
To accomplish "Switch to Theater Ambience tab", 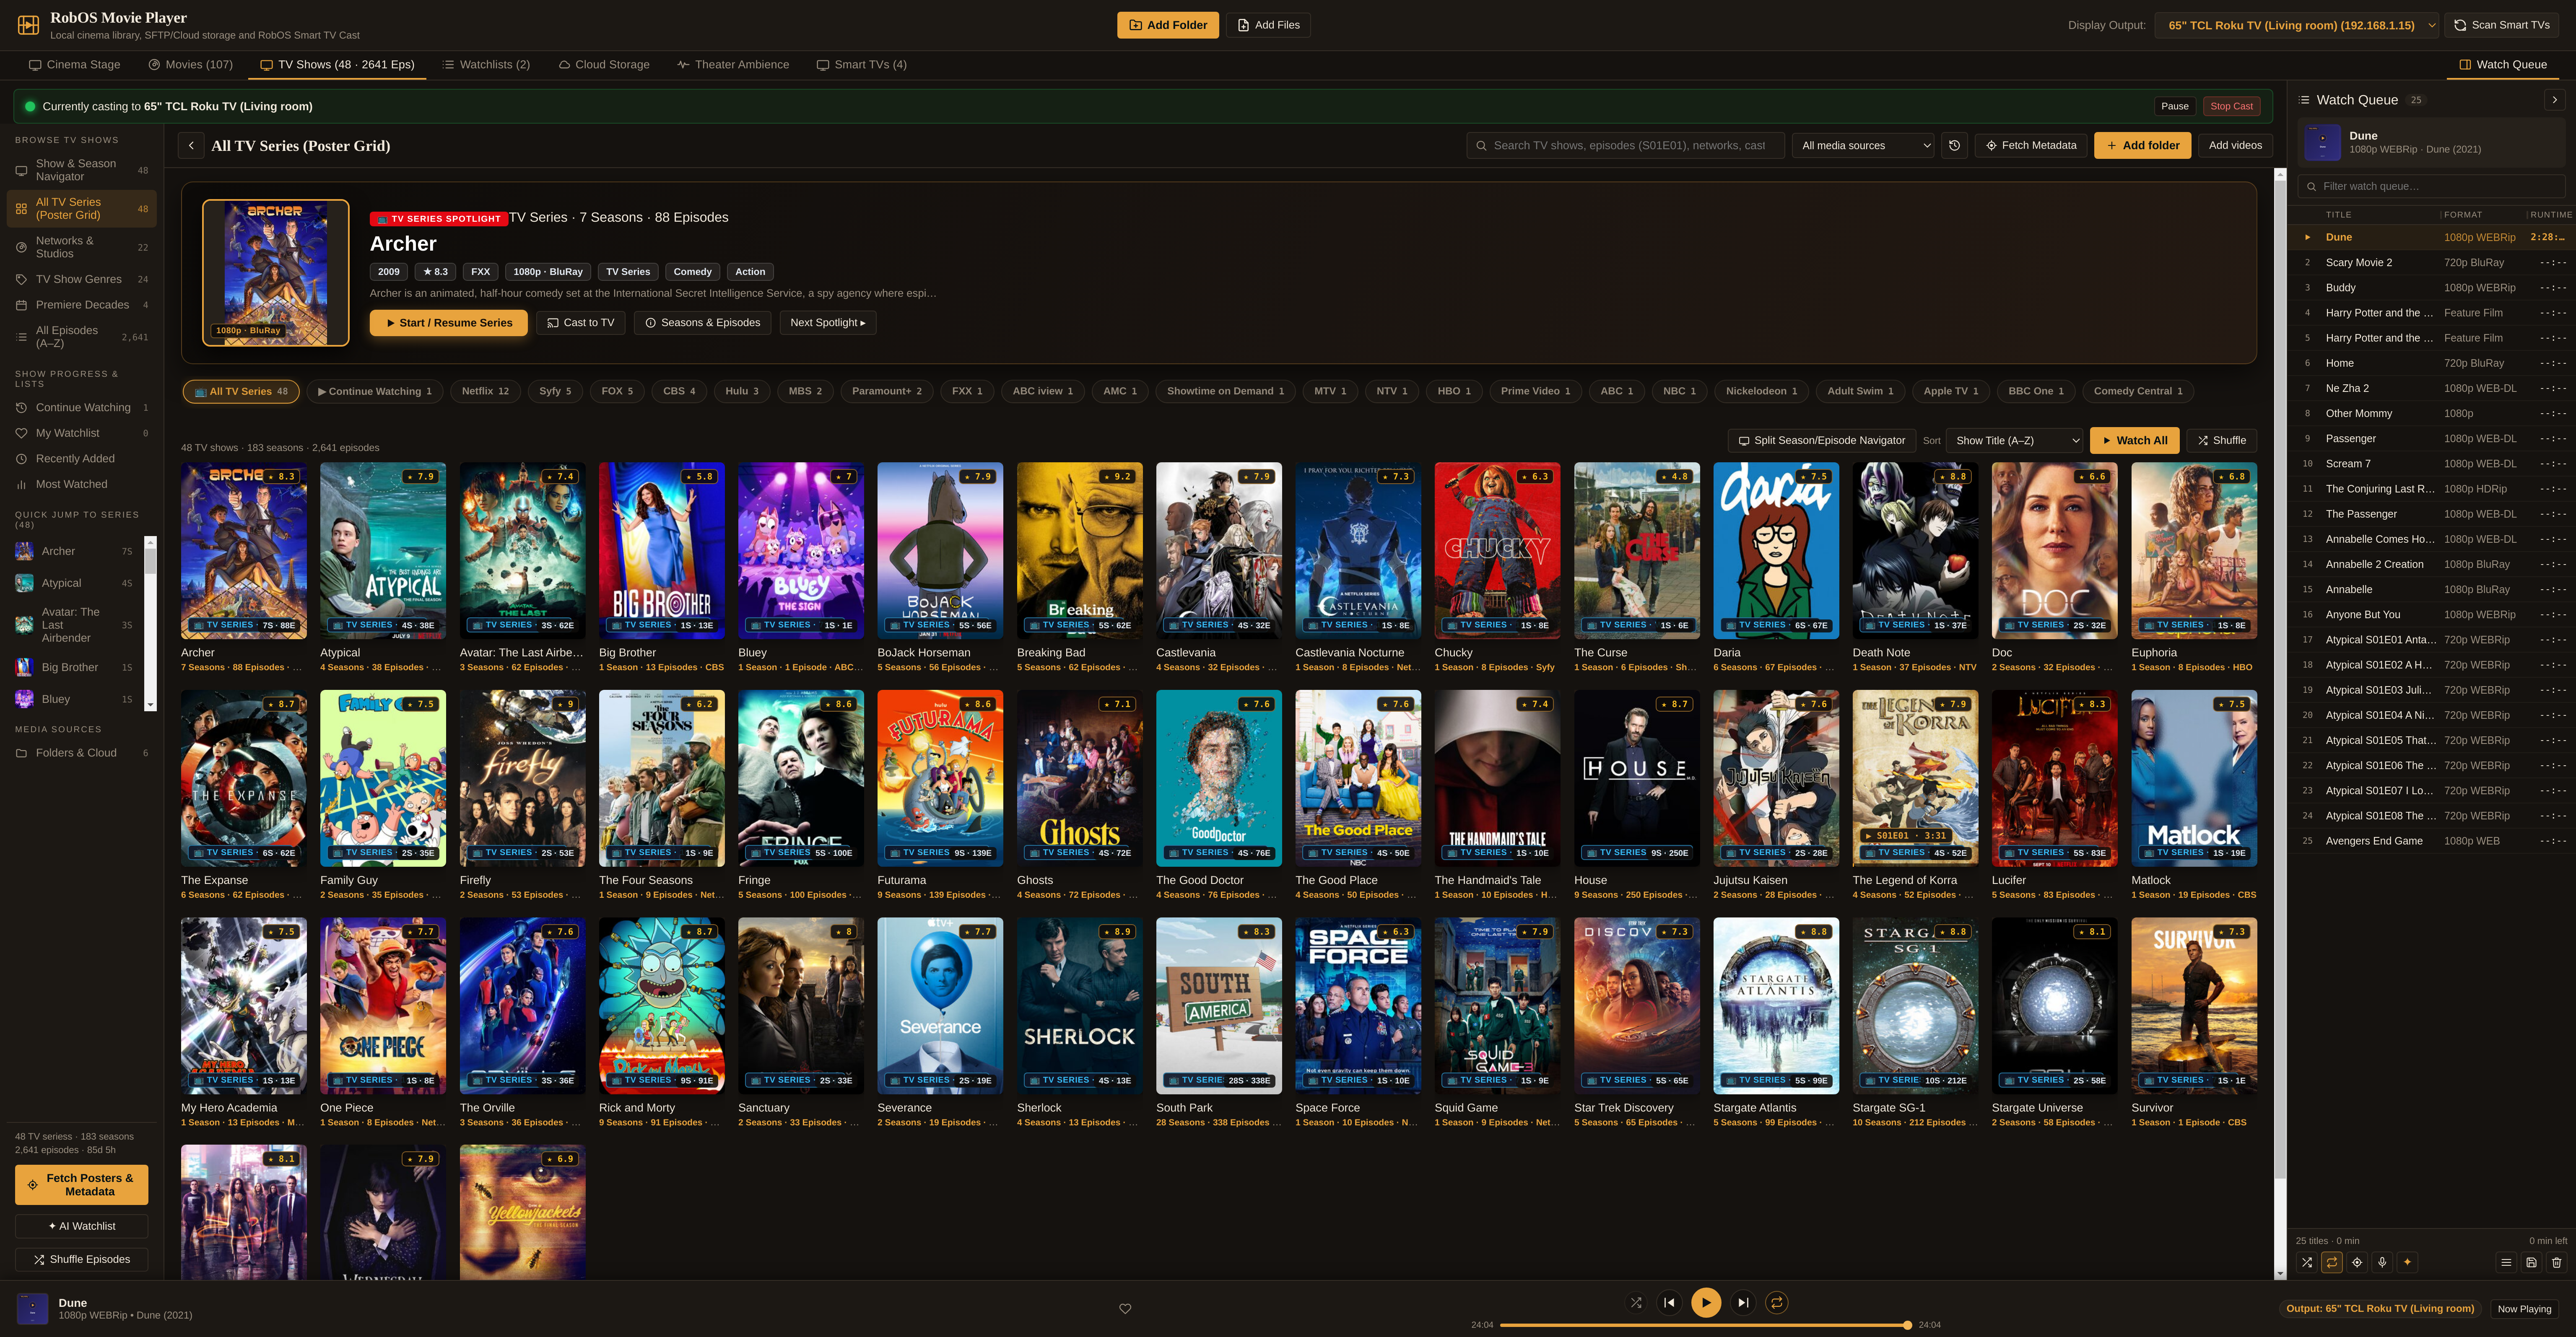I will coord(733,64).
